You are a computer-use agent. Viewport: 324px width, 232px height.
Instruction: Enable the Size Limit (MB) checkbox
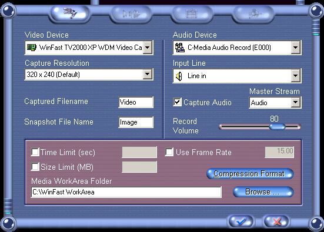pos(35,167)
